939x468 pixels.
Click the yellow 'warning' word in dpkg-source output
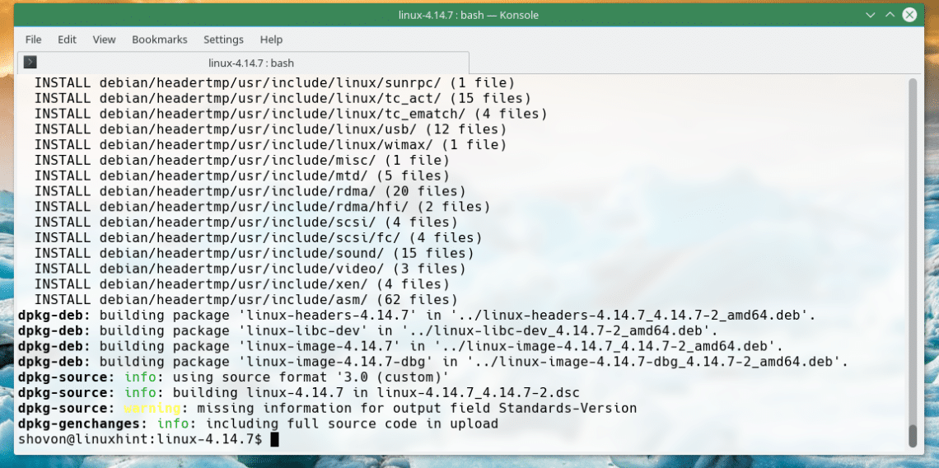tap(152, 408)
